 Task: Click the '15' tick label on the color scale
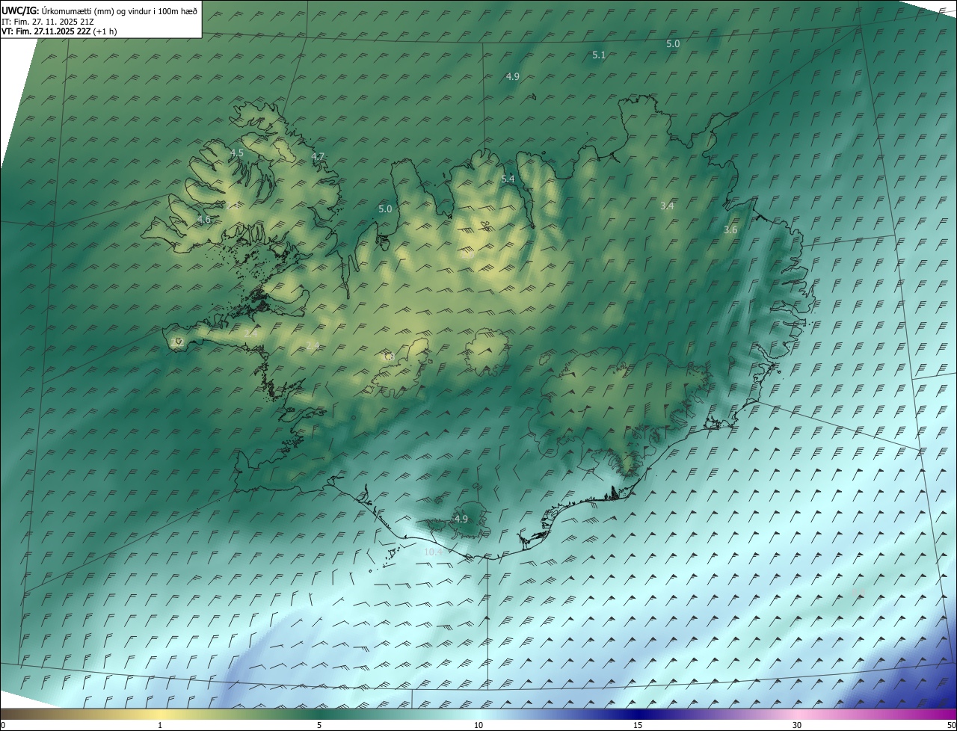(638, 725)
